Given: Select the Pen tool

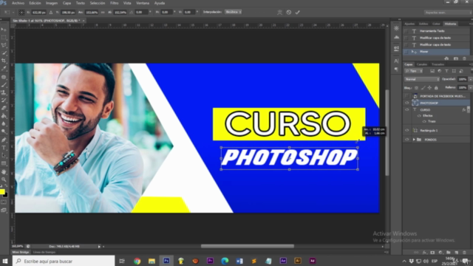Looking at the screenshot, I should [x=4, y=140].
